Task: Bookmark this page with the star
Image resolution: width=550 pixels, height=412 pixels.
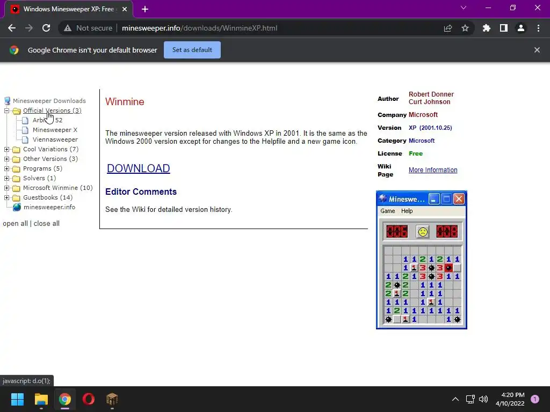Action: (x=465, y=28)
